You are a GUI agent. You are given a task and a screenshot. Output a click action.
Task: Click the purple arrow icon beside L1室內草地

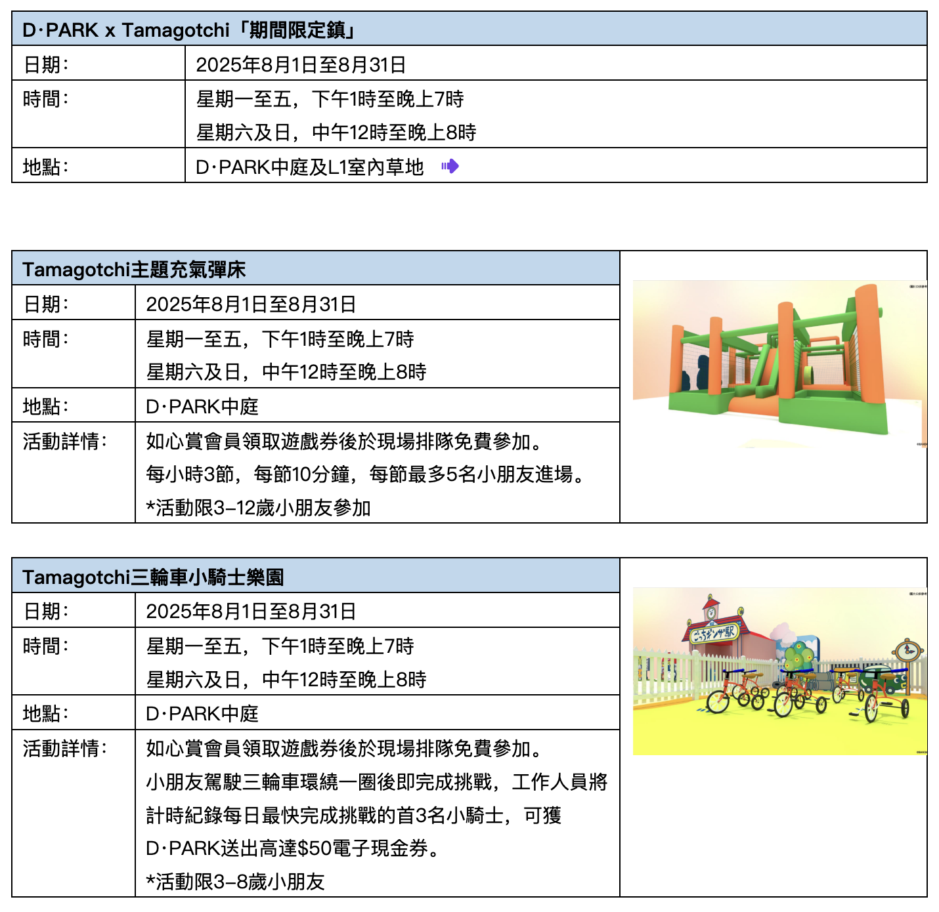(x=450, y=166)
